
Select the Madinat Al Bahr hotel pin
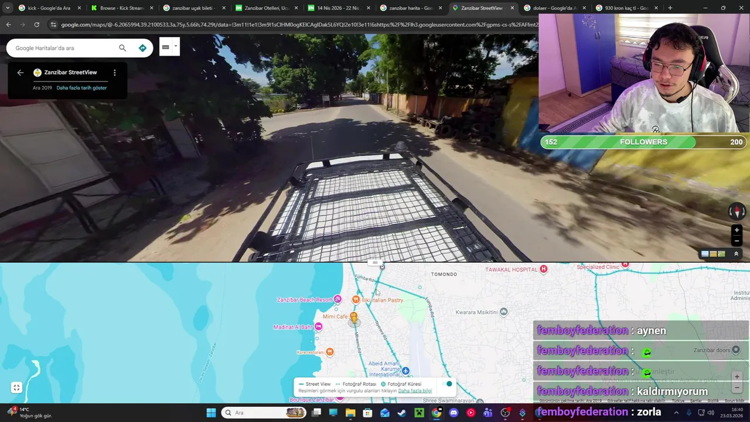click(x=318, y=326)
